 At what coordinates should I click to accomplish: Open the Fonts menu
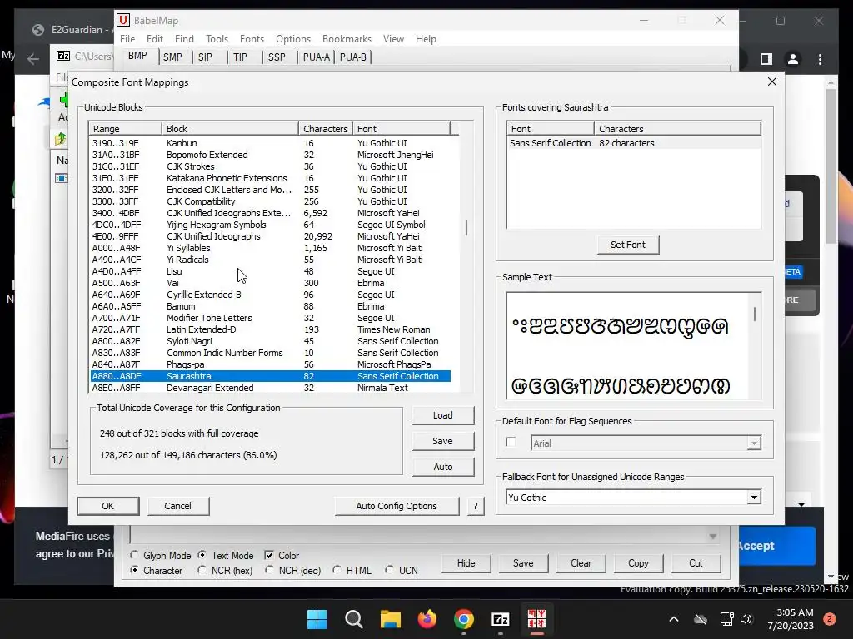pos(252,39)
